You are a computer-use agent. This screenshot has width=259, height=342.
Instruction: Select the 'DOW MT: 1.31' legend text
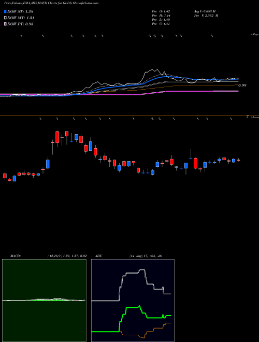[21, 18]
